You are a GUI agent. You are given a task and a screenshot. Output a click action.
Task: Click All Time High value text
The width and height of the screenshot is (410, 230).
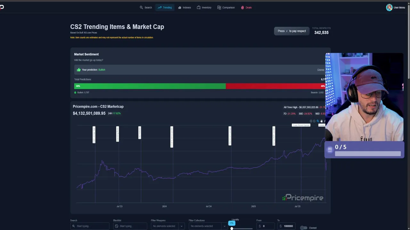305,107
